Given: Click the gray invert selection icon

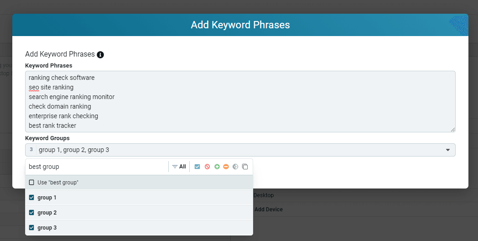Looking at the screenshot, I should 235,167.
